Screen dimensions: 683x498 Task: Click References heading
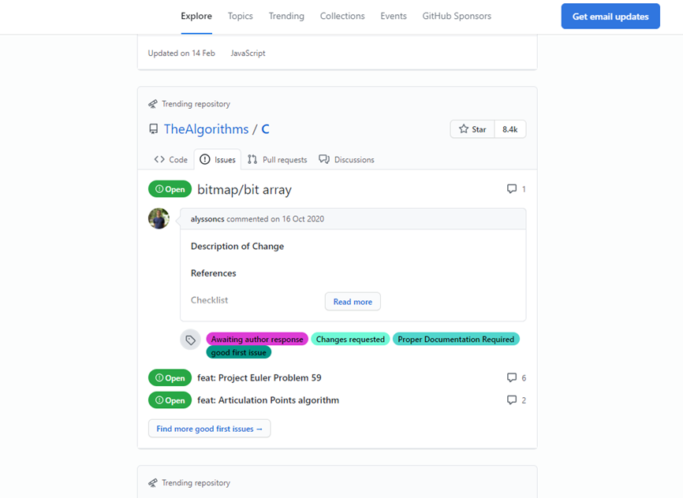214,273
